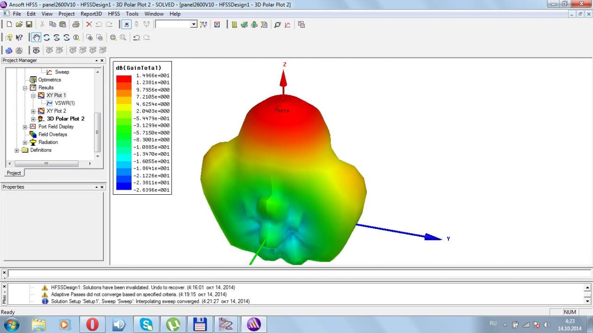This screenshot has width=593, height=333.
Task: Toggle the Pan hand tool
Action: tap(36, 37)
